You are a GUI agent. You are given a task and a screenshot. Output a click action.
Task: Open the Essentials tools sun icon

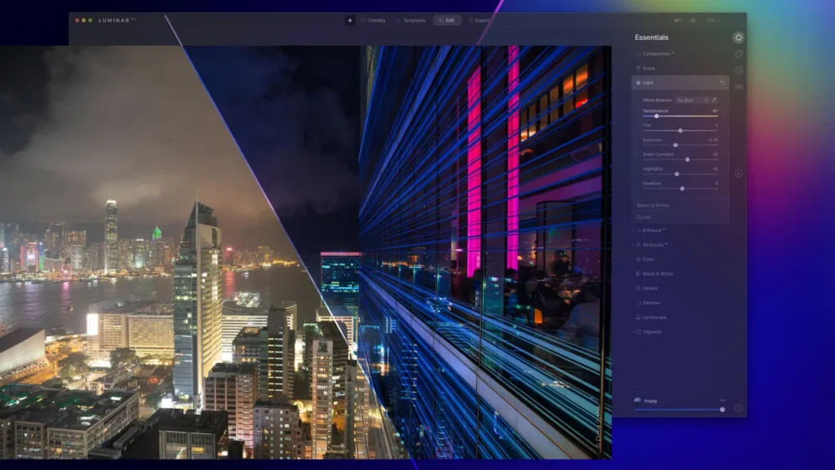pyautogui.click(x=738, y=38)
